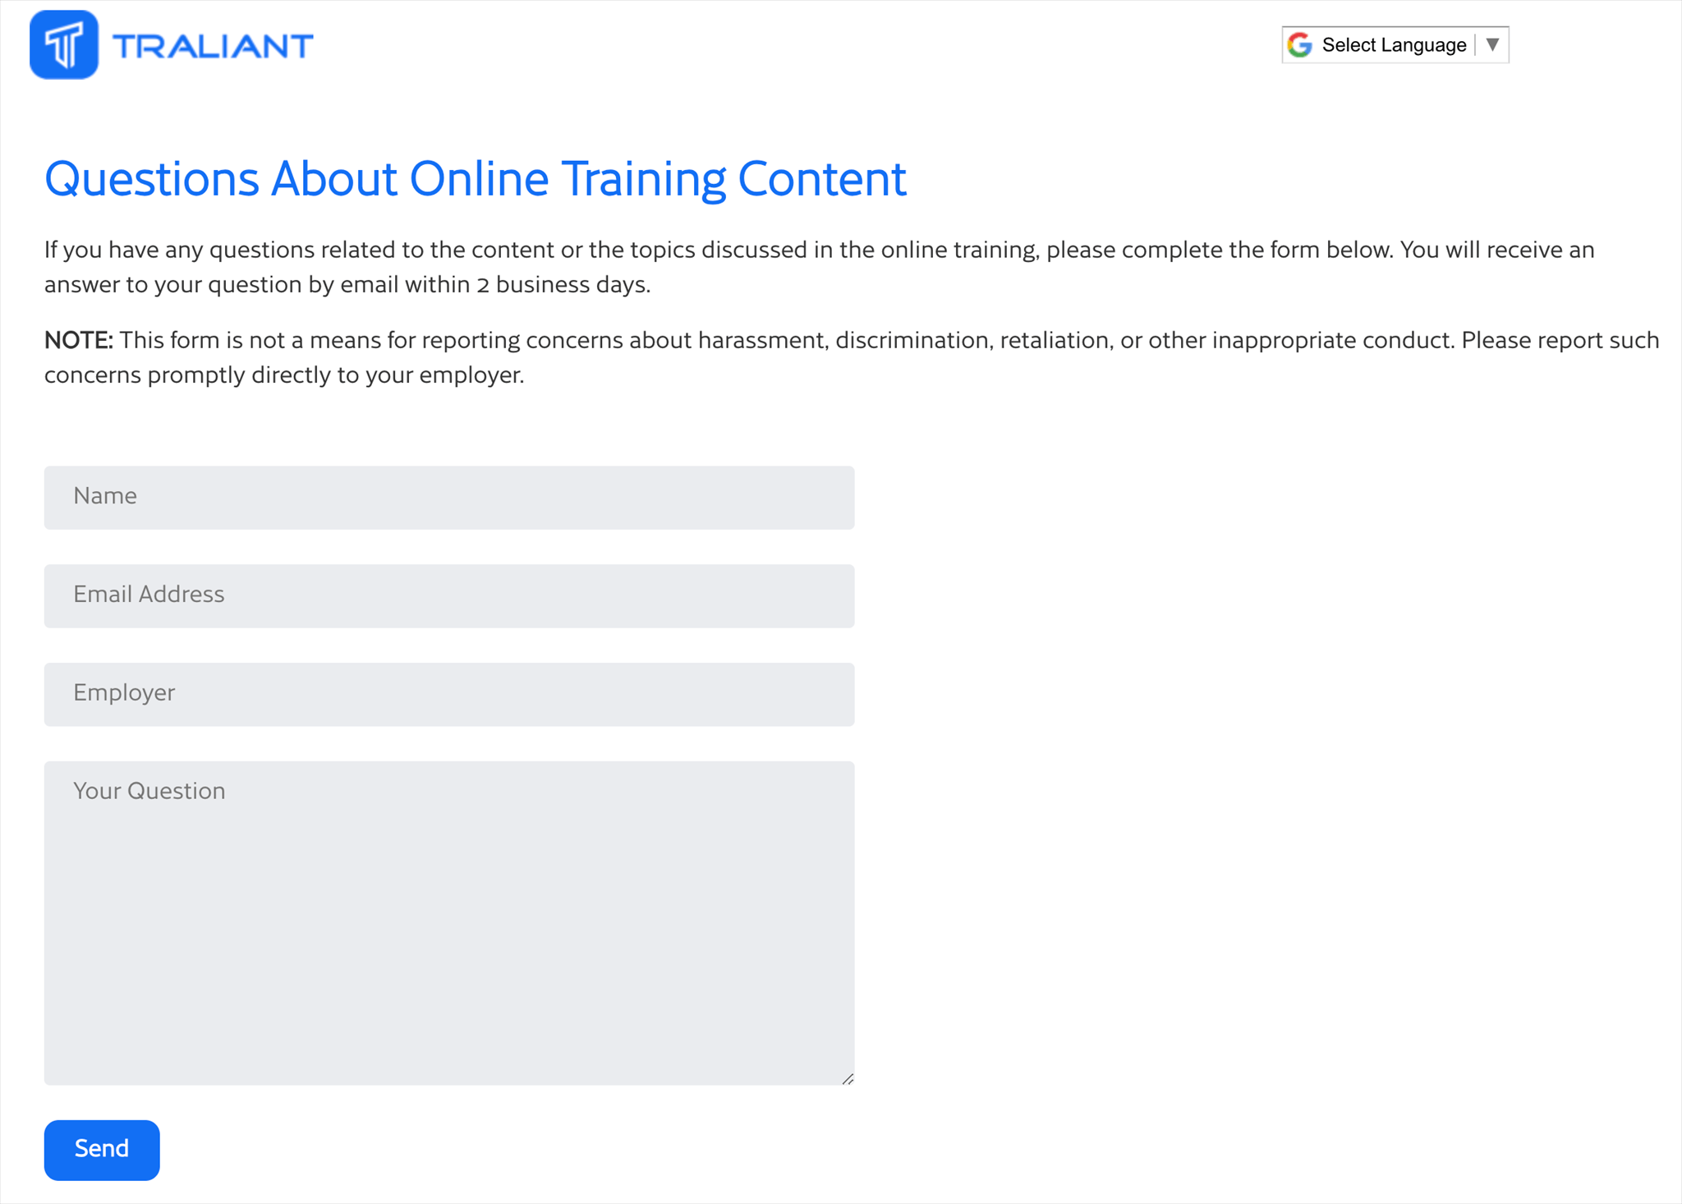Click the 'Questions About Online Training Content' heading
The image size is (1682, 1204).
(476, 179)
